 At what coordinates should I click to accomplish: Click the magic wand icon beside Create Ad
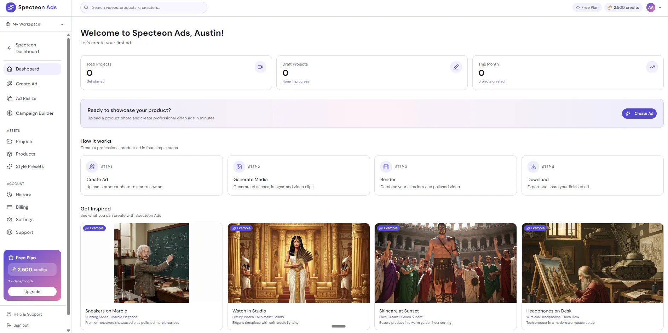coord(10,84)
